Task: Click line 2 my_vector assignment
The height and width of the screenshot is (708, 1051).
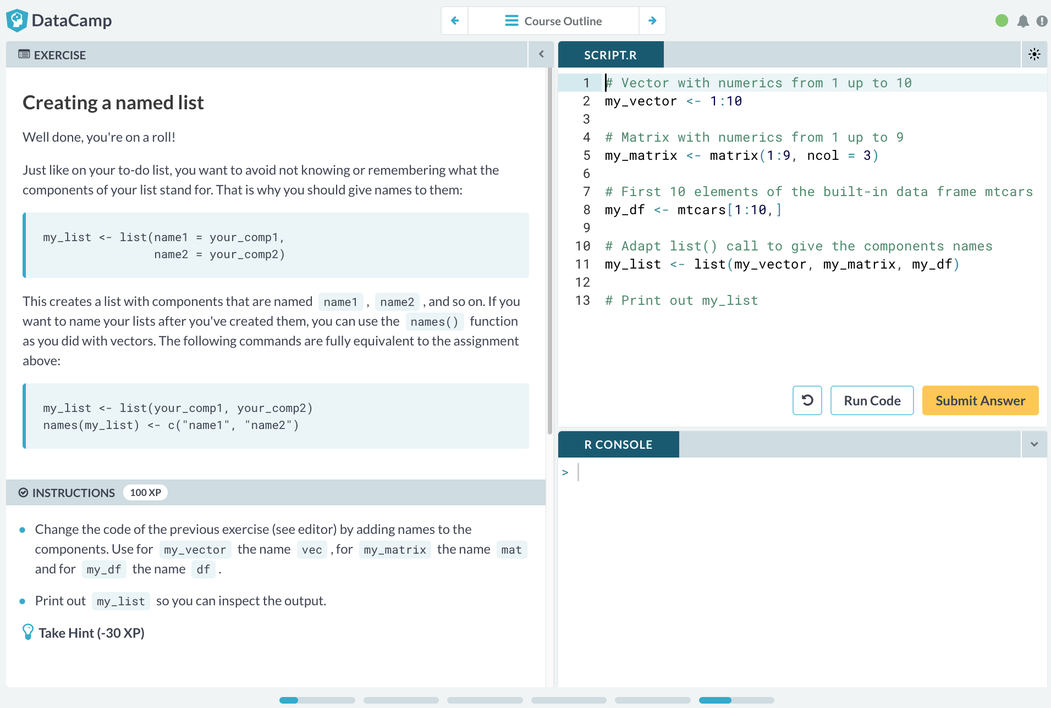Action: 673,102
